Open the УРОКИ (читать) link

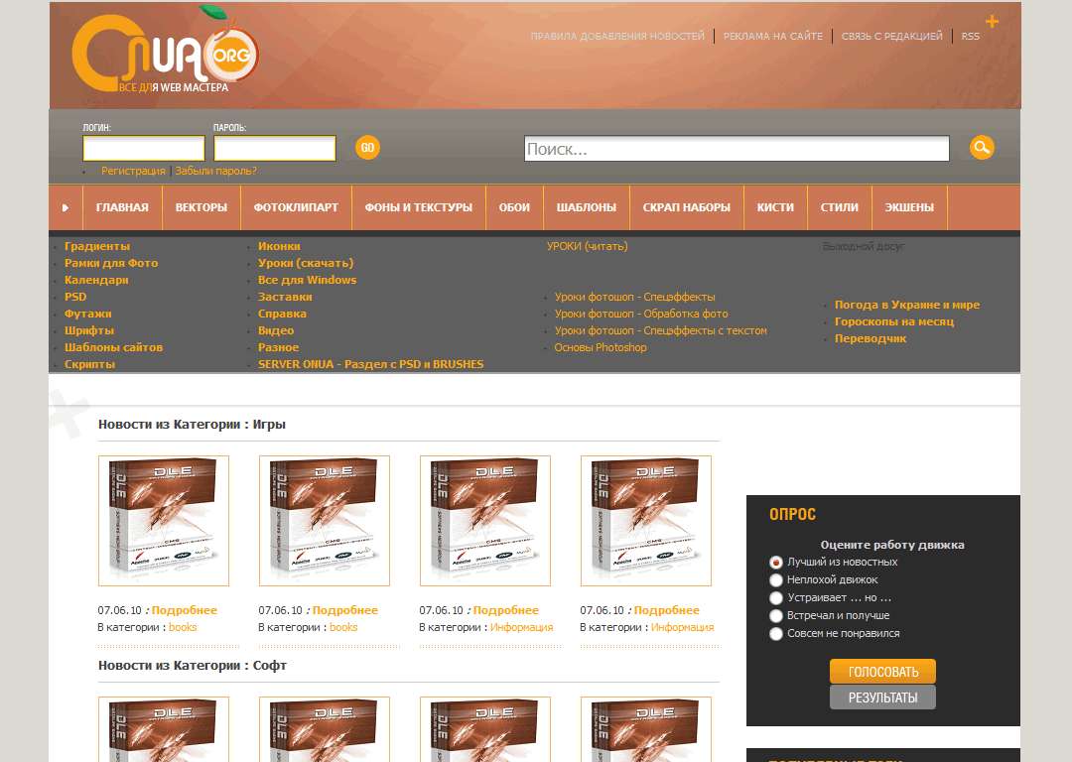click(587, 246)
